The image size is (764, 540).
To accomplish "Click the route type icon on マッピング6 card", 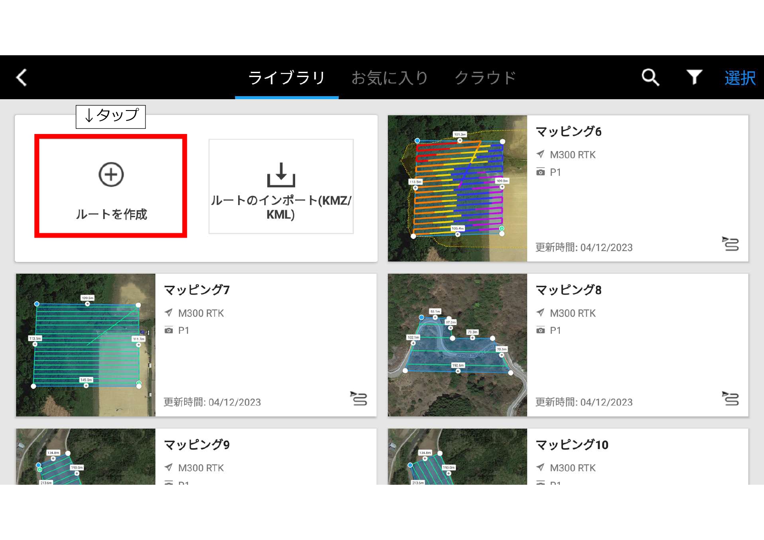I will coord(730,245).
